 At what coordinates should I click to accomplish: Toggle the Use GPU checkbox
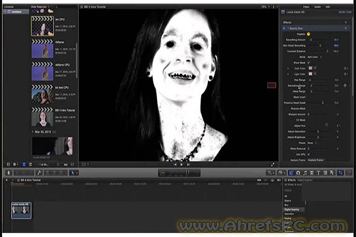coord(309,154)
